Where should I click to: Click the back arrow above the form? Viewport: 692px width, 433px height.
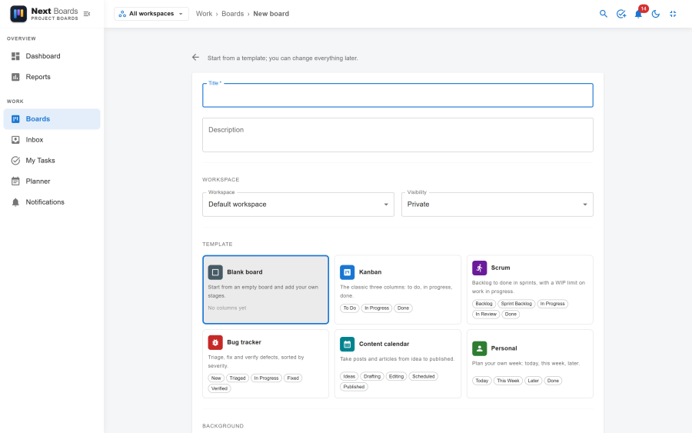195,58
